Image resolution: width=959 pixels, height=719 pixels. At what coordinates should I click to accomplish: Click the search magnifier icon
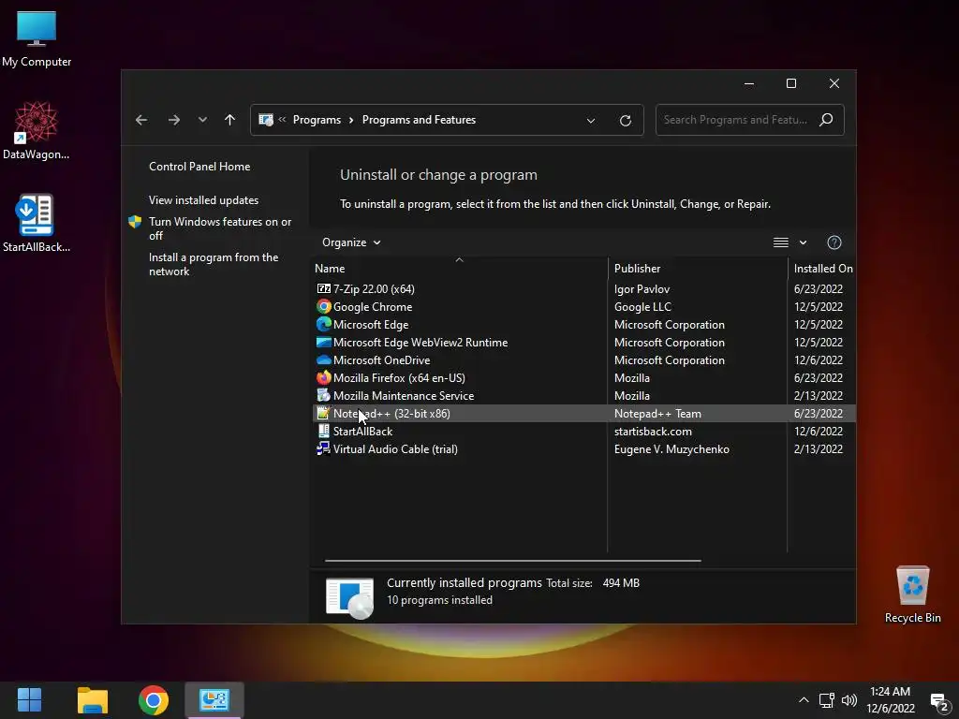coord(826,119)
